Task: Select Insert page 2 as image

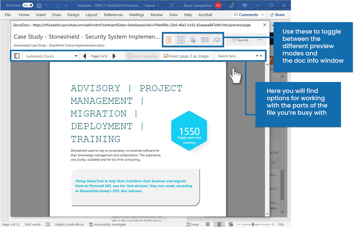Action: (x=186, y=56)
